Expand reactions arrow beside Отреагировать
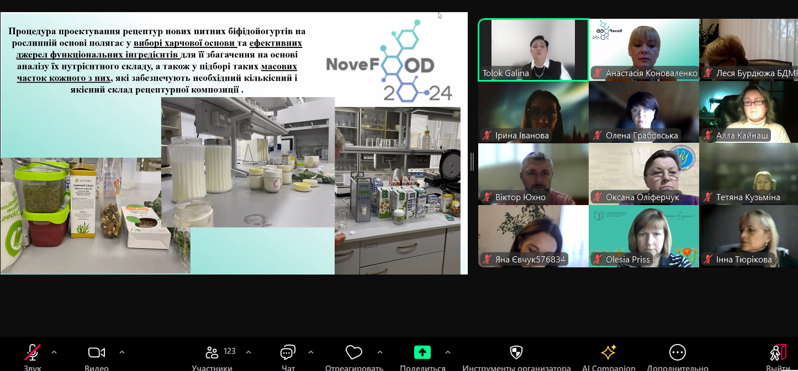Screen dimensions: 798x371 (x=380, y=352)
